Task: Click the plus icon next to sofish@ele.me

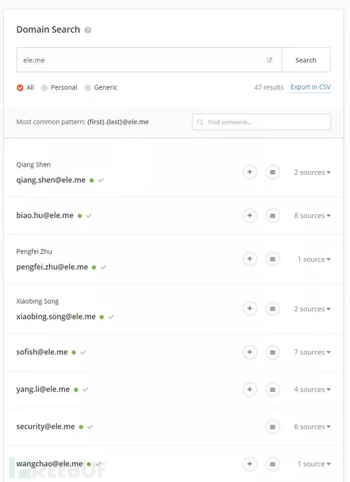Action: pos(250,352)
